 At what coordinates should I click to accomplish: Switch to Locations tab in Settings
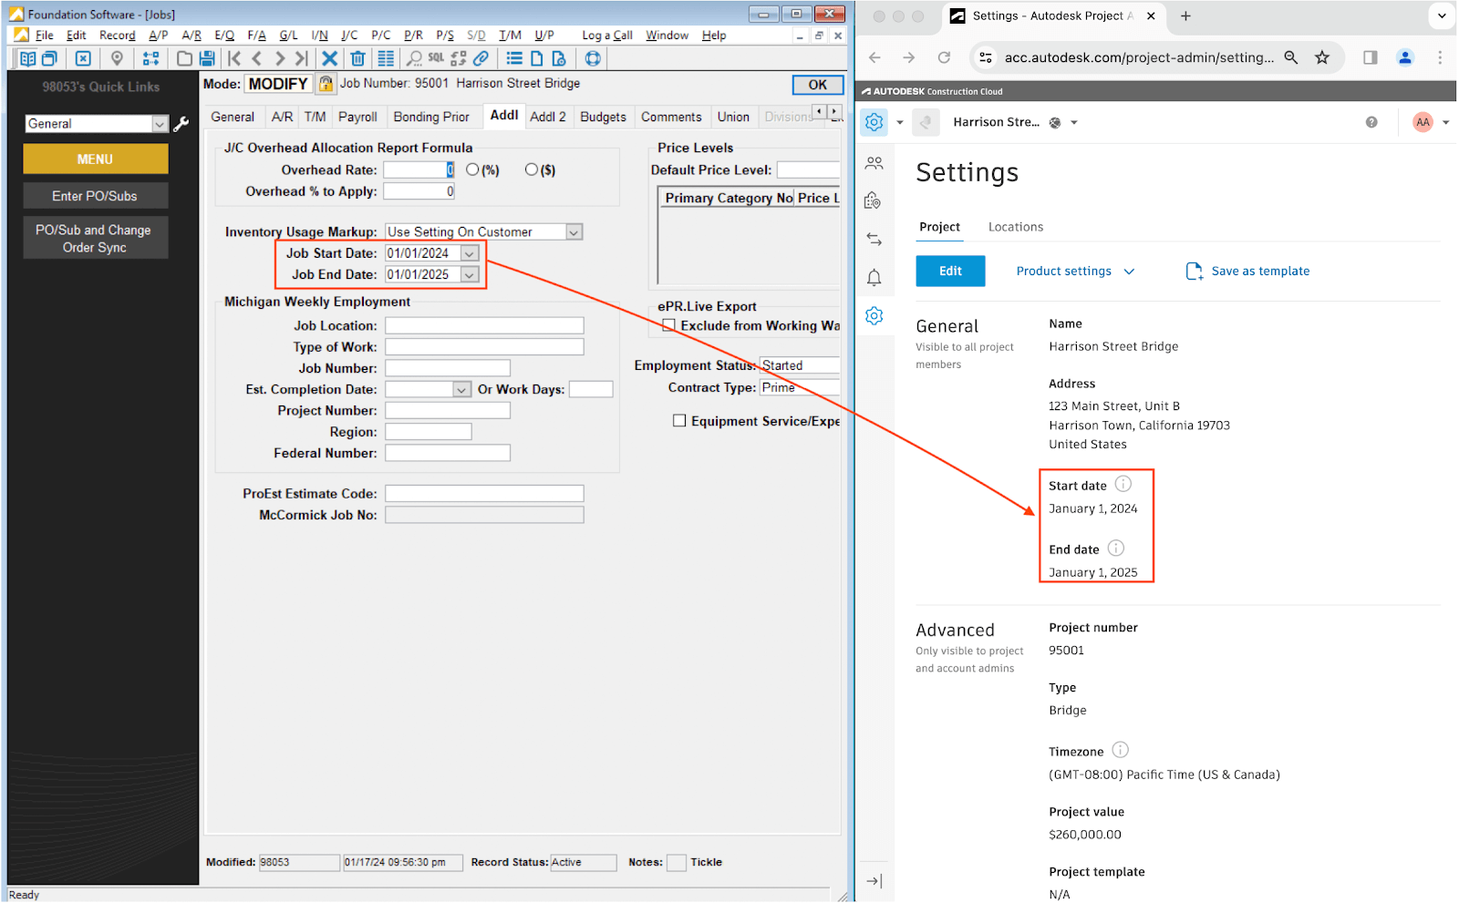(1015, 227)
